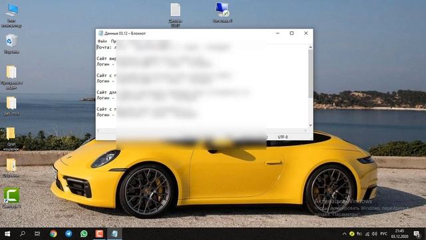
Task: Select the 'раб стол' desktop folder
Action: tap(11, 107)
